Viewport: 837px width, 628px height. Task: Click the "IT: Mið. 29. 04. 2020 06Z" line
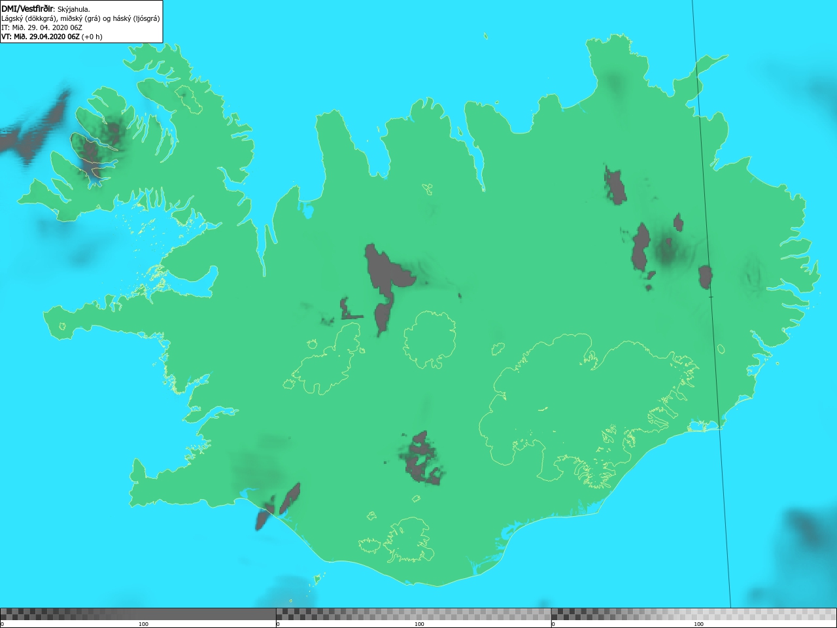(42, 27)
